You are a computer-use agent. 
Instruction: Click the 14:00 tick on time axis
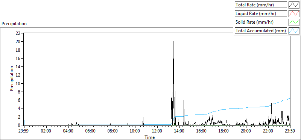(179, 131)
